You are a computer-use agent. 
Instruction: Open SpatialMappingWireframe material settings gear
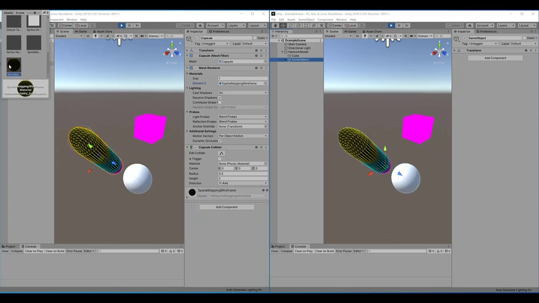pyautogui.click(x=267, y=190)
